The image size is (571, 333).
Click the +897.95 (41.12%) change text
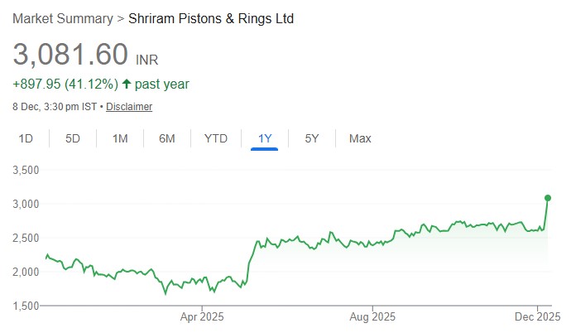point(64,84)
